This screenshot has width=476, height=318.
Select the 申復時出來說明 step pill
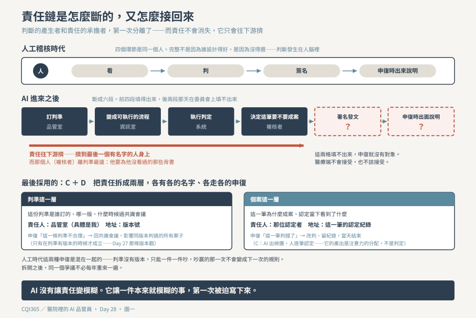pyautogui.click(x=398, y=71)
